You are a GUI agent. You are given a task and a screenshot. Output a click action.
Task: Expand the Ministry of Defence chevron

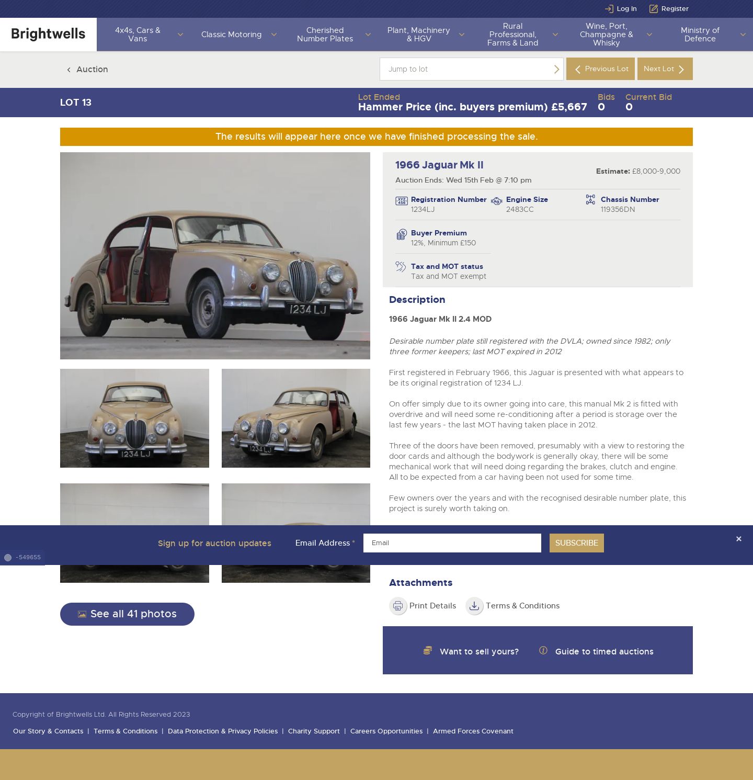[743, 35]
